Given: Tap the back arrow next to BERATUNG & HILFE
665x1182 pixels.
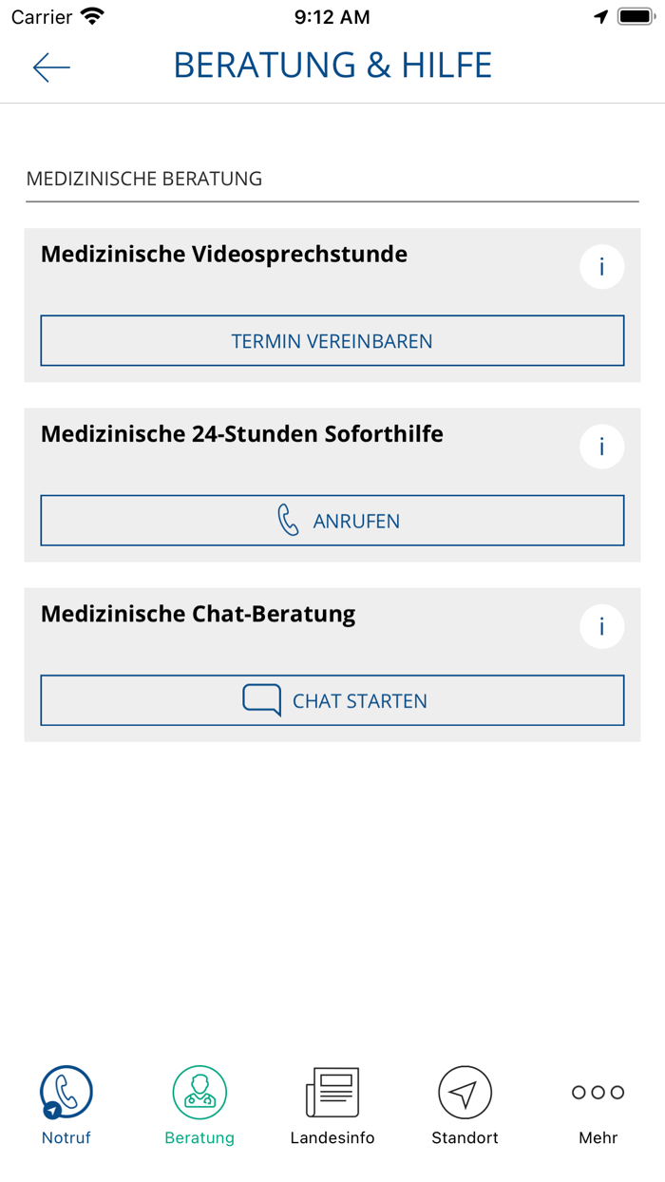Looking at the screenshot, I should tap(51, 67).
